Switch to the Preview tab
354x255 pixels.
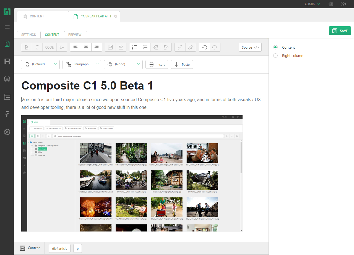75,35
